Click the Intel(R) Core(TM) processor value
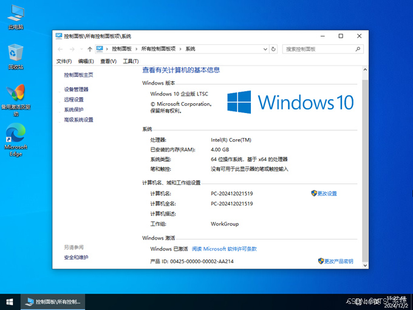The image size is (413, 310). (231, 140)
